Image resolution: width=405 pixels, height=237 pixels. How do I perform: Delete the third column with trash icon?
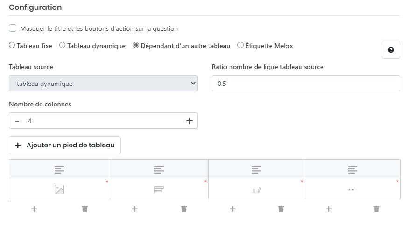click(281, 209)
